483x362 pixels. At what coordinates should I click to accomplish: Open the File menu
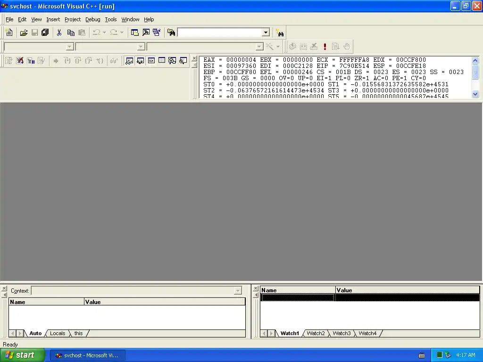[x=9, y=19]
